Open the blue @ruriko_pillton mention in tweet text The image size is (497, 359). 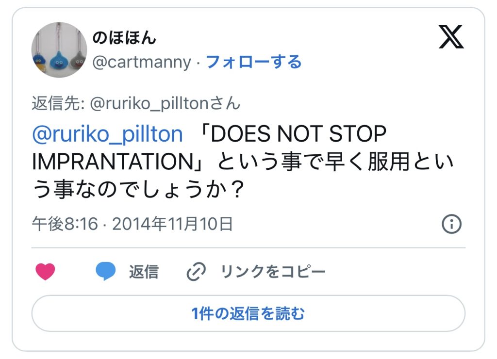tap(107, 134)
